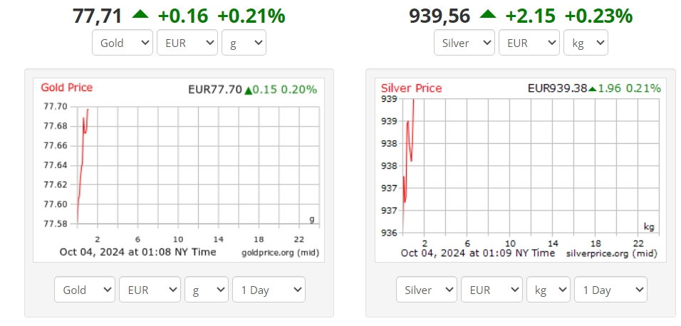Open the top EUR currency dropdown for gold
The height and width of the screenshot is (326, 681).
(187, 43)
